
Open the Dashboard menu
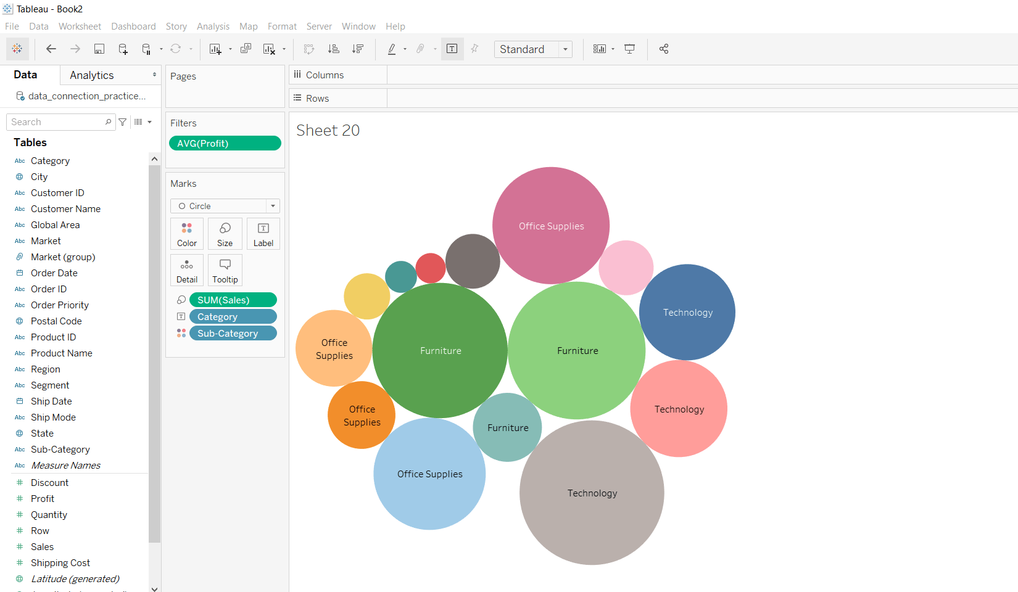133,27
